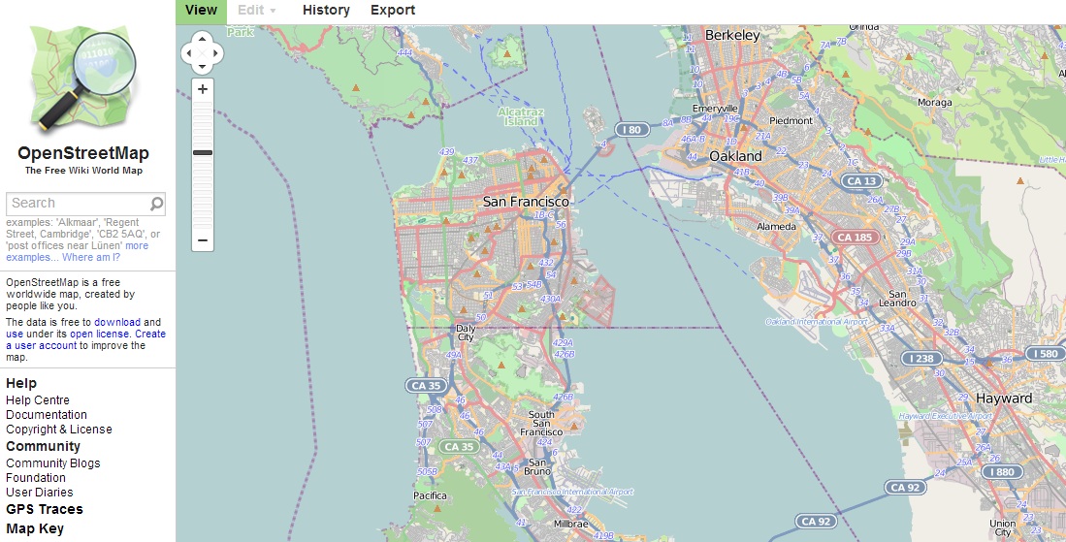Viewport: 1066px width, 542px height.
Task: Open the 'download' link
Action: coord(117,323)
